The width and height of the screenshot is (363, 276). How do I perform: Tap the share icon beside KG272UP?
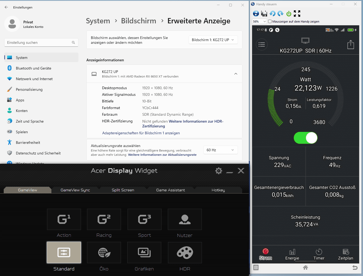[x=351, y=44]
